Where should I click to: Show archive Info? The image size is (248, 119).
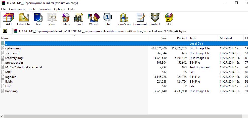[107, 19]
